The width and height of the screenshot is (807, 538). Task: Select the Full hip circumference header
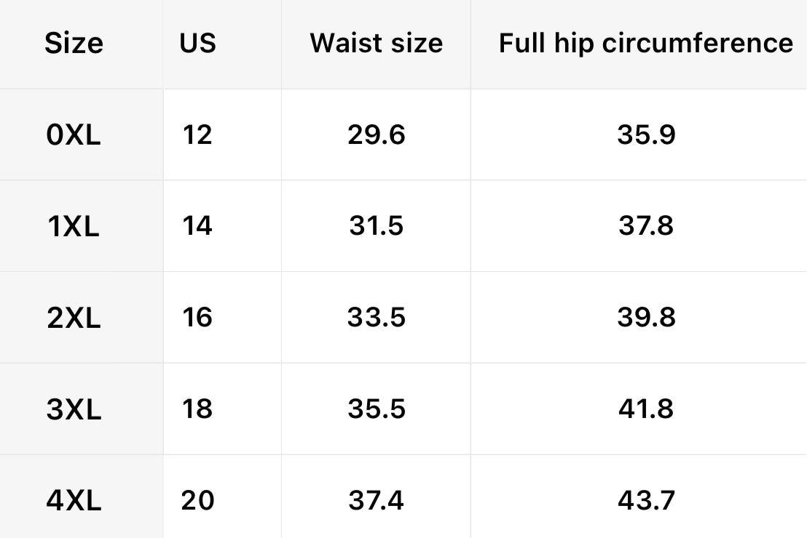click(645, 44)
